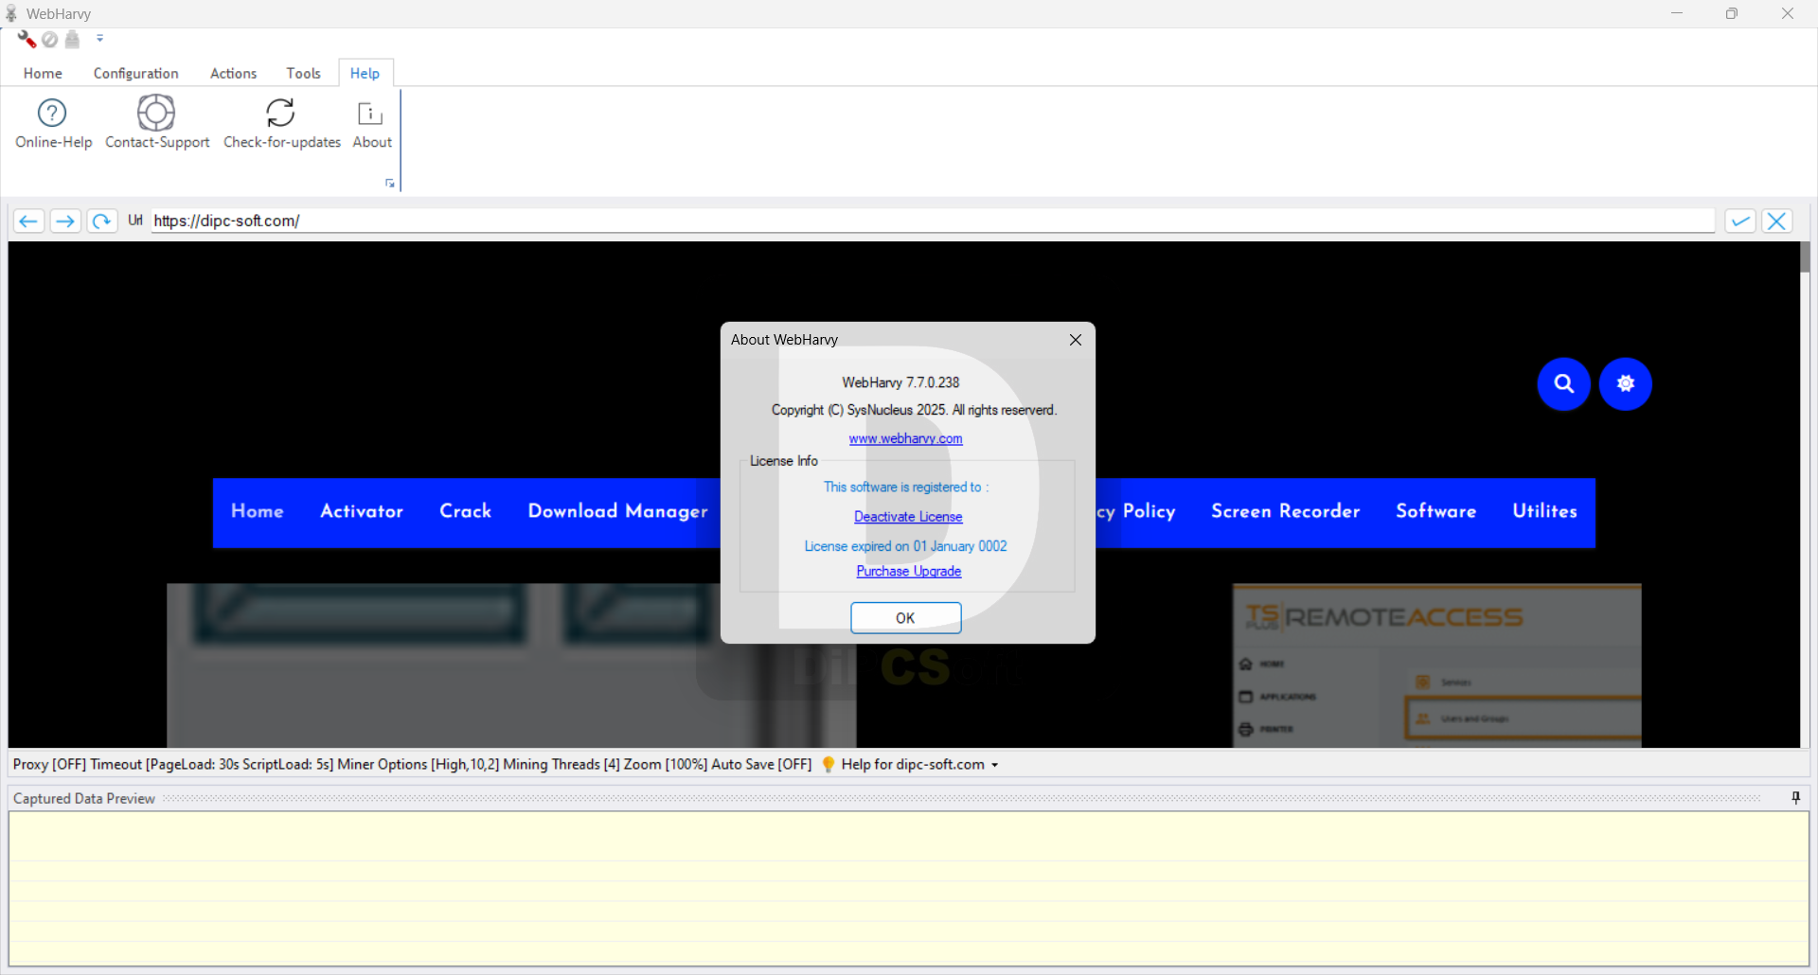Open Software in the webpage navigation

[x=1435, y=511]
